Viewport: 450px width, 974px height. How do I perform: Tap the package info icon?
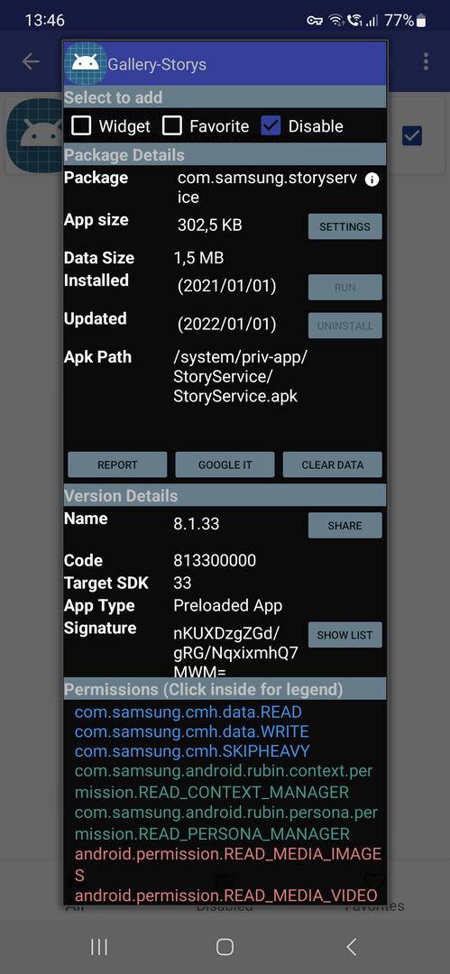(x=372, y=180)
